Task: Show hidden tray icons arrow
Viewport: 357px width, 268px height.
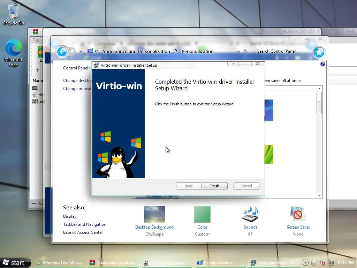Action: pos(305,263)
